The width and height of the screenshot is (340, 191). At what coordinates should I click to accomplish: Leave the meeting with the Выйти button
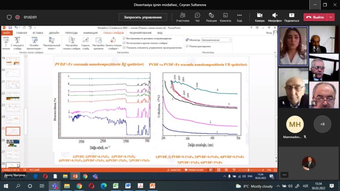(x=315, y=17)
